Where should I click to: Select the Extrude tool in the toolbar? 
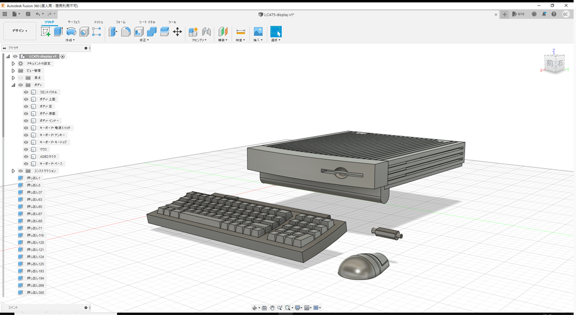click(58, 32)
